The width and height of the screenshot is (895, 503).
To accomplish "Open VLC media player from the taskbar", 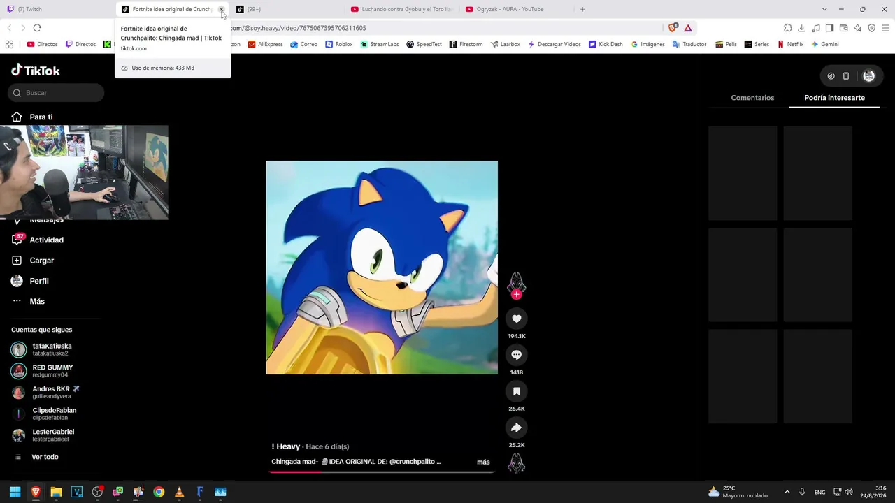I will tap(180, 492).
